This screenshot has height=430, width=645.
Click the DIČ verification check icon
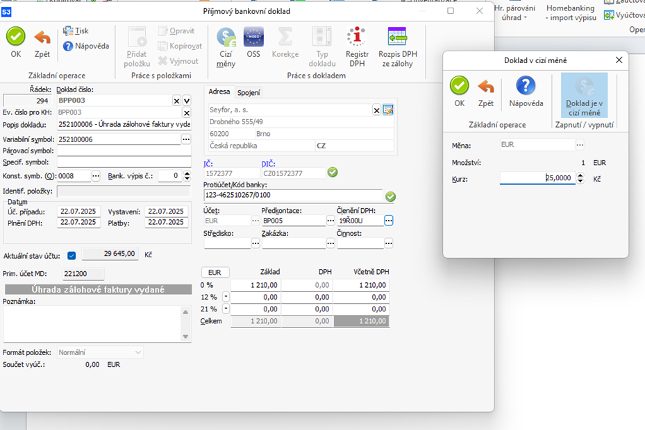(333, 173)
